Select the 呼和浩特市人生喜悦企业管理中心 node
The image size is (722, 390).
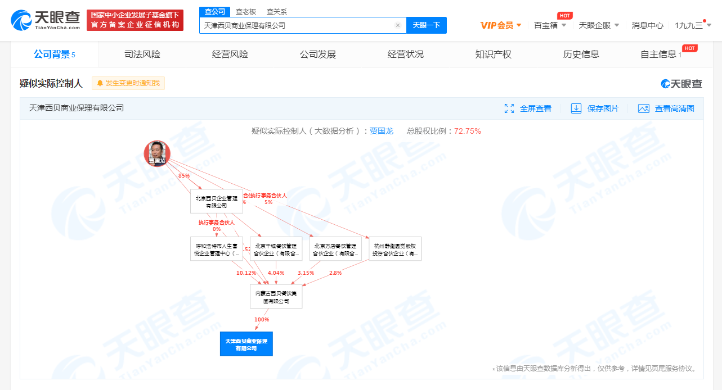217,249
